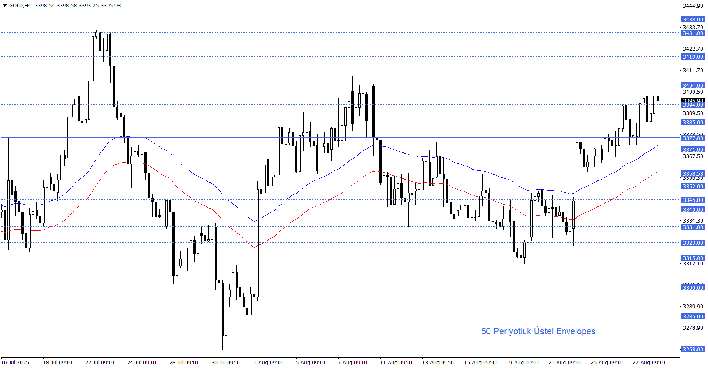Click the 24 Jul 09:01 time label

(142, 362)
